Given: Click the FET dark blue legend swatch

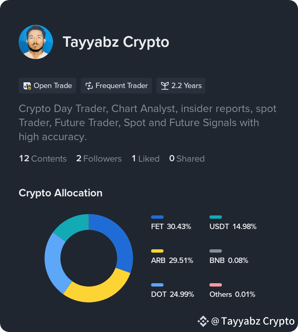Looking at the screenshot, I should pyautogui.click(x=157, y=217).
